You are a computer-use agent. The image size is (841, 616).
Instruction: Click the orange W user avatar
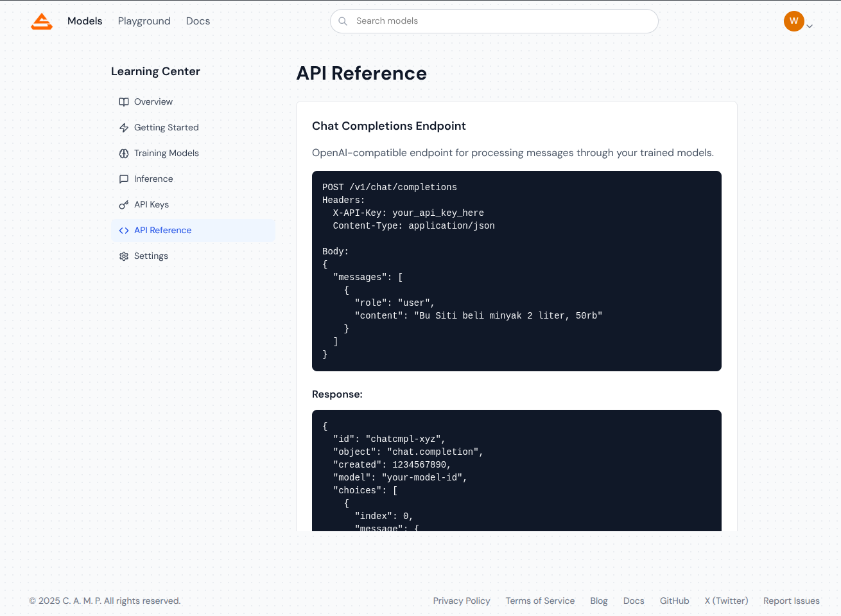pyautogui.click(x=794, y=21)
